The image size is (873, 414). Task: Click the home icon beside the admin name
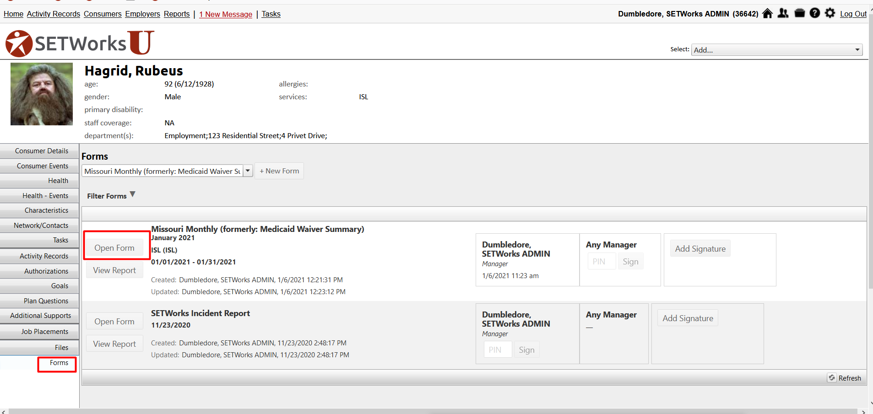pyautogui.click(x=768, y=13)
